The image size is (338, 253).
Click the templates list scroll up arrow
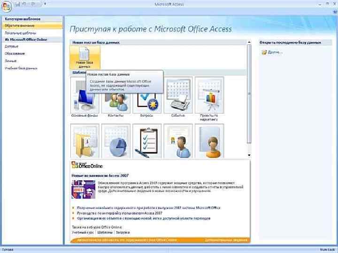(x=249, y=42)
